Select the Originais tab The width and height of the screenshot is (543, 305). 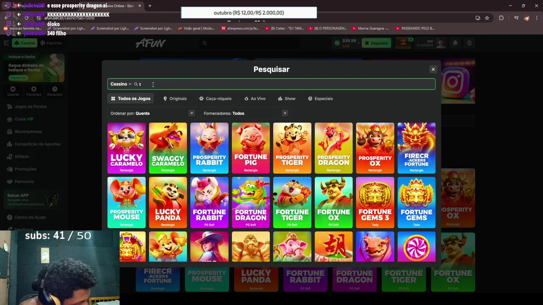[175, 98]
